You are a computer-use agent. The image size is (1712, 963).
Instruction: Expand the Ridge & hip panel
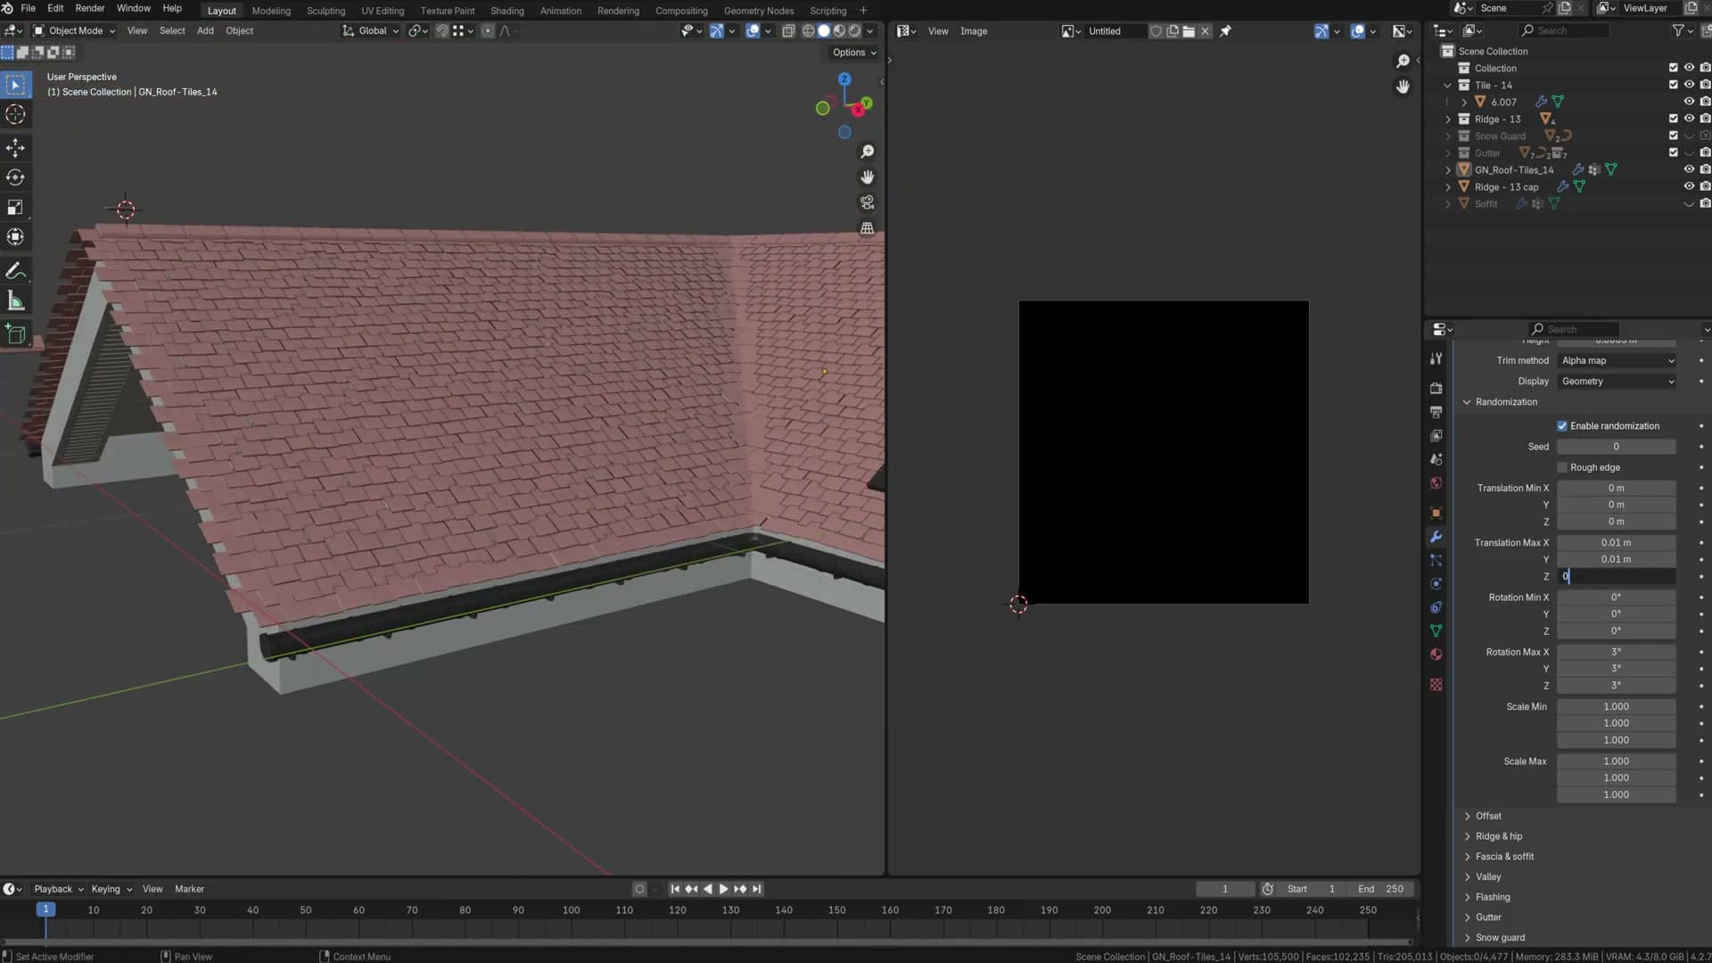pyautogui.click(x=1467, y=836)
